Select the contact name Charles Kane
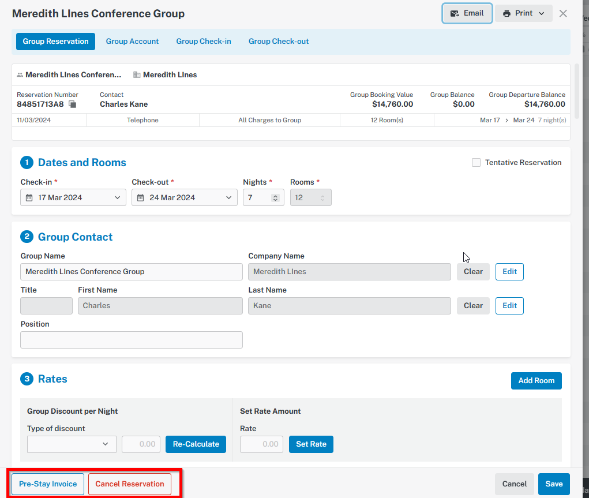Screen dimensions: 589x498 click(x=123, y=104)
